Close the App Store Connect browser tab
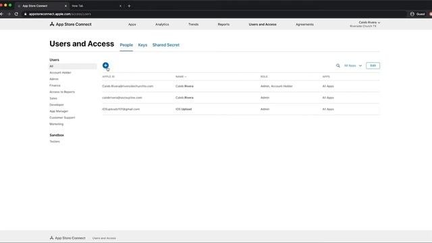Viewport: 432px width, 243px height. pos(65,6)
